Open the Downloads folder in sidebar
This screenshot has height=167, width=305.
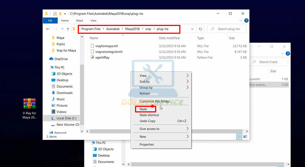pos(64,93)
